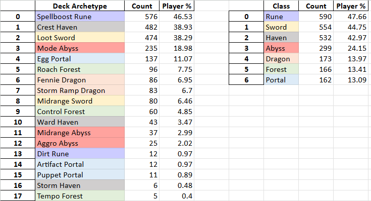The width and height of the screenshot is (371, 201).
Task: Click the Dirt Rune cell
Action: coord(80,154)
